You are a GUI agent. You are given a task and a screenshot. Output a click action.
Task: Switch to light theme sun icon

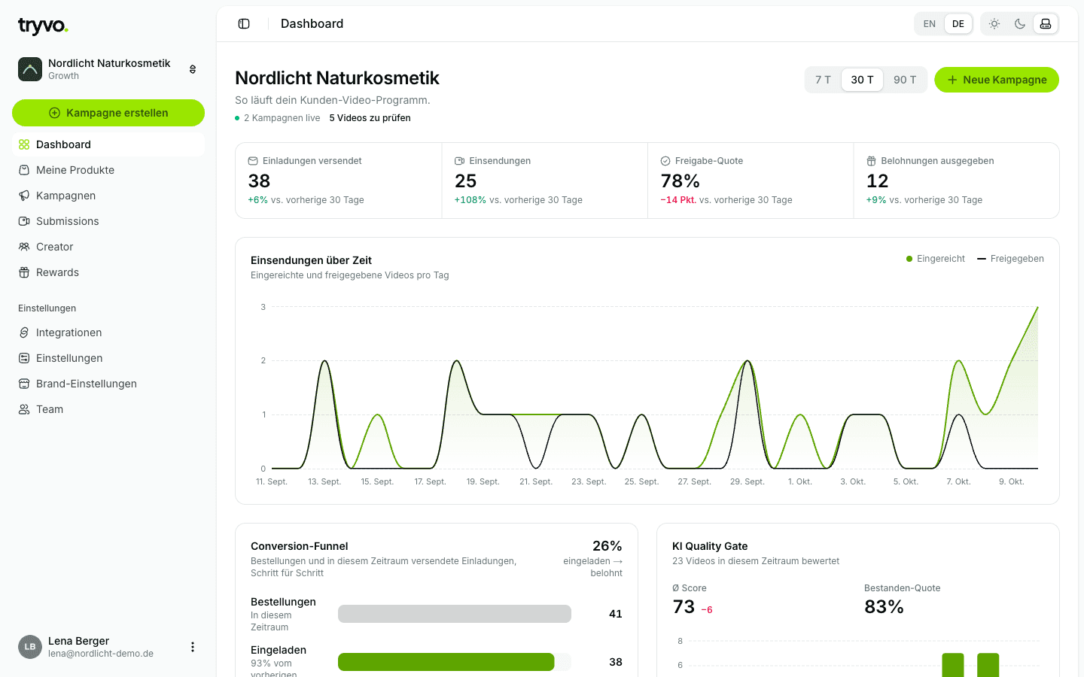(x=994, y=24)
